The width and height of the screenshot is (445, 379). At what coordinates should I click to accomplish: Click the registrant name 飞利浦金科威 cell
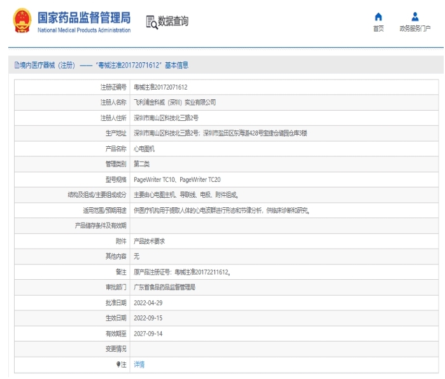pos(175,102)
